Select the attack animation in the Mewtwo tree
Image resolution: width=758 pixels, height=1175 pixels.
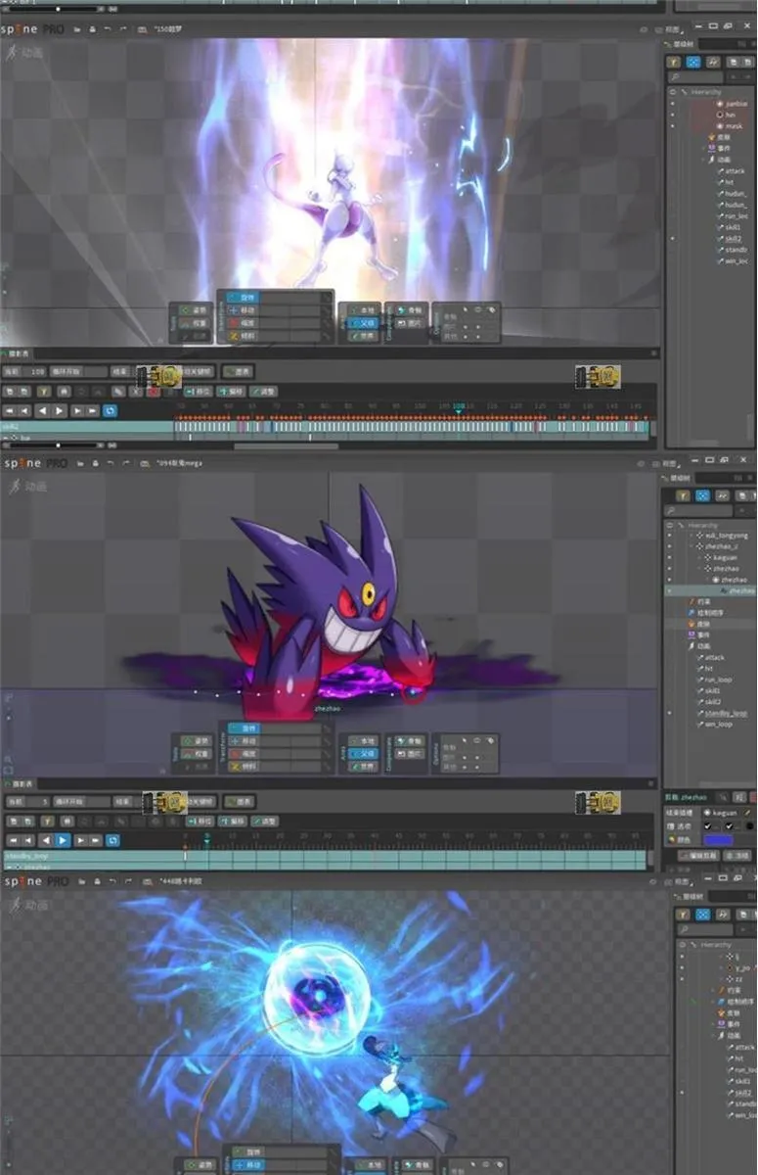[735, 171]
